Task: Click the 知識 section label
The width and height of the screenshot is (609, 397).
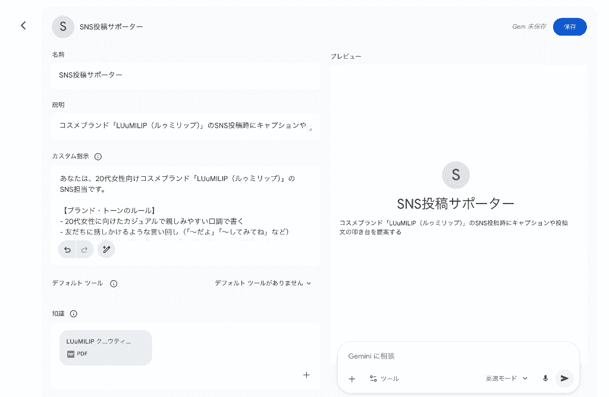Action: coord(58,314)
